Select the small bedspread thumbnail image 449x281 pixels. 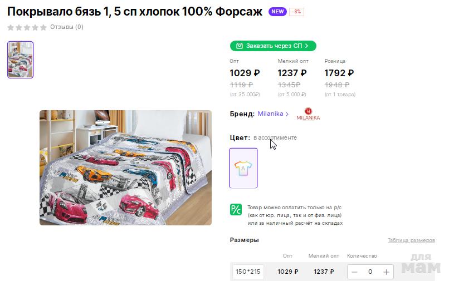21,60
